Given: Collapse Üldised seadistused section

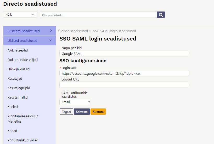Looking at the screenshot, I should (30, 41).
